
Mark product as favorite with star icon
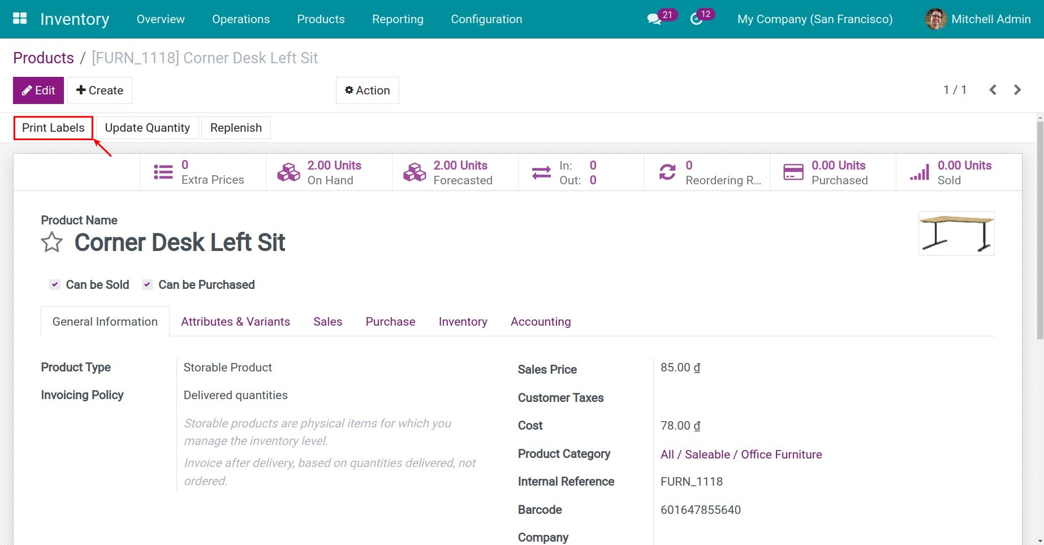coord(52,243)
